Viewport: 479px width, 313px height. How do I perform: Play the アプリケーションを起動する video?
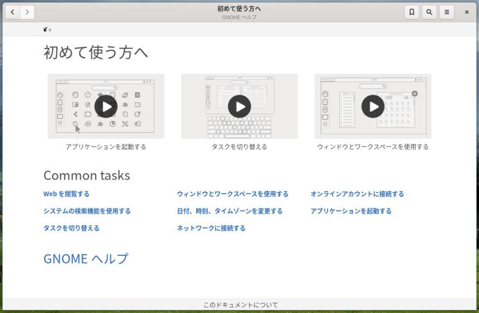point(106,106)
